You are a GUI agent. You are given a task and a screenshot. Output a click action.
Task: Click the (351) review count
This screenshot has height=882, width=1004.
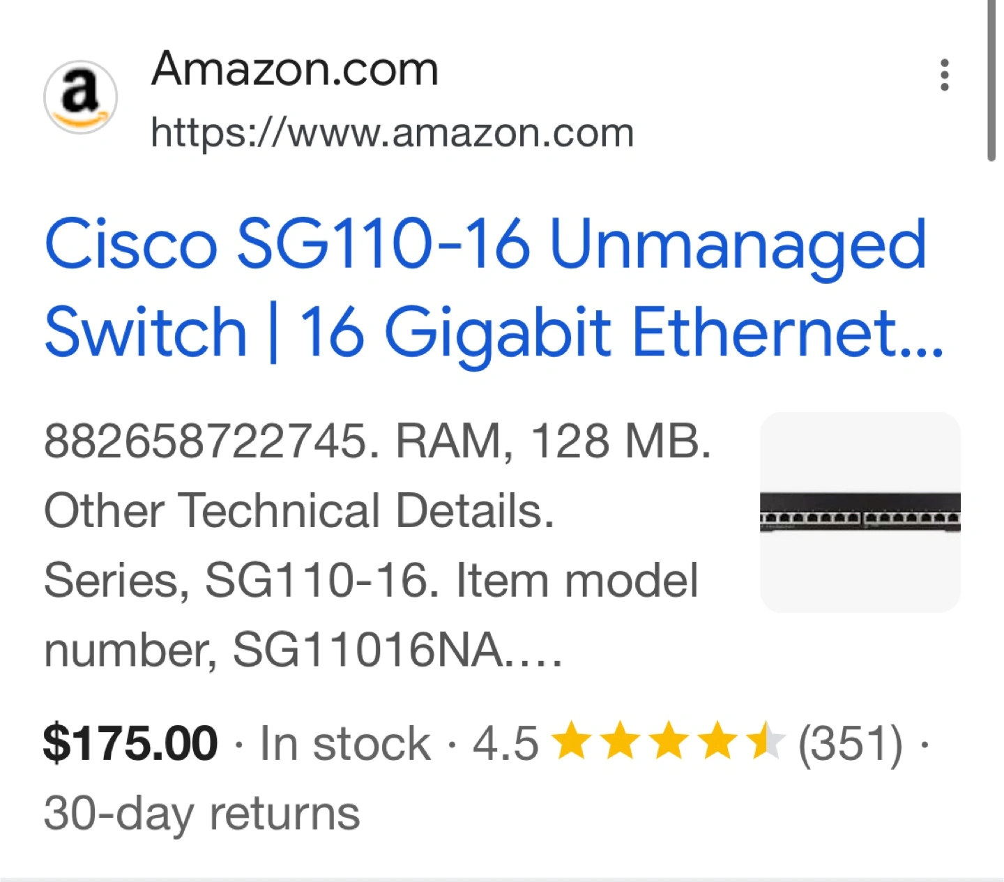(x=850, y=743)
